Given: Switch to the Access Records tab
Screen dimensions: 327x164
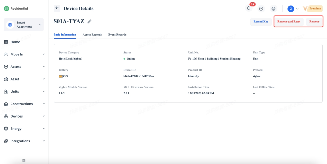Looking at the screenshot, I should [92, 35].
